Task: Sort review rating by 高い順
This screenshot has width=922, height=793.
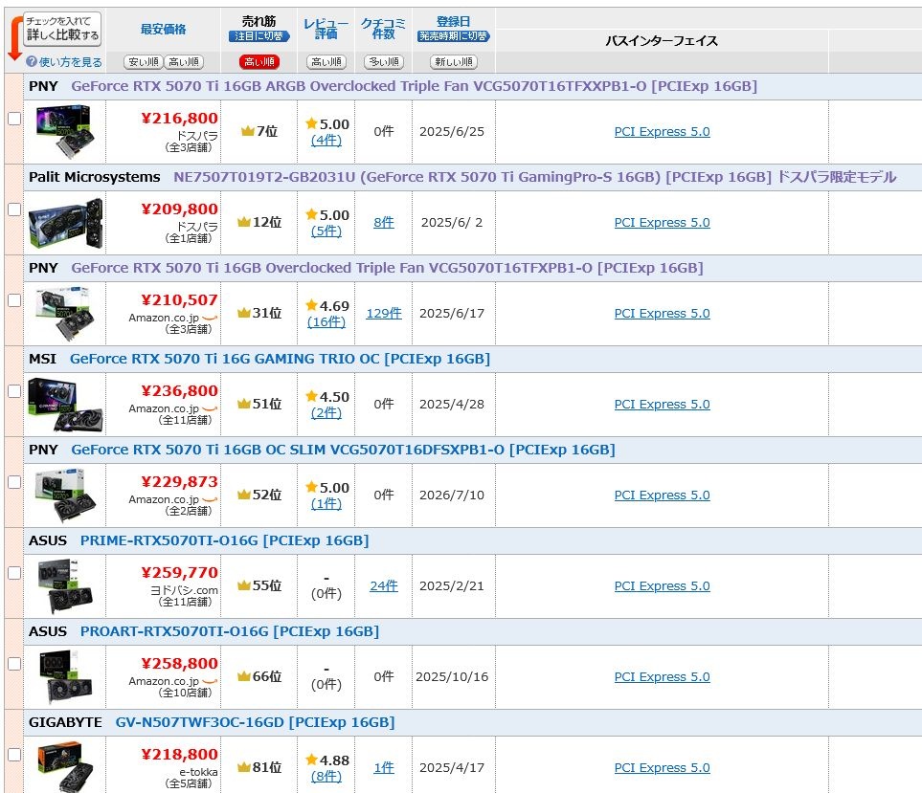Action: pyautogui.click(x=326, y=61)
